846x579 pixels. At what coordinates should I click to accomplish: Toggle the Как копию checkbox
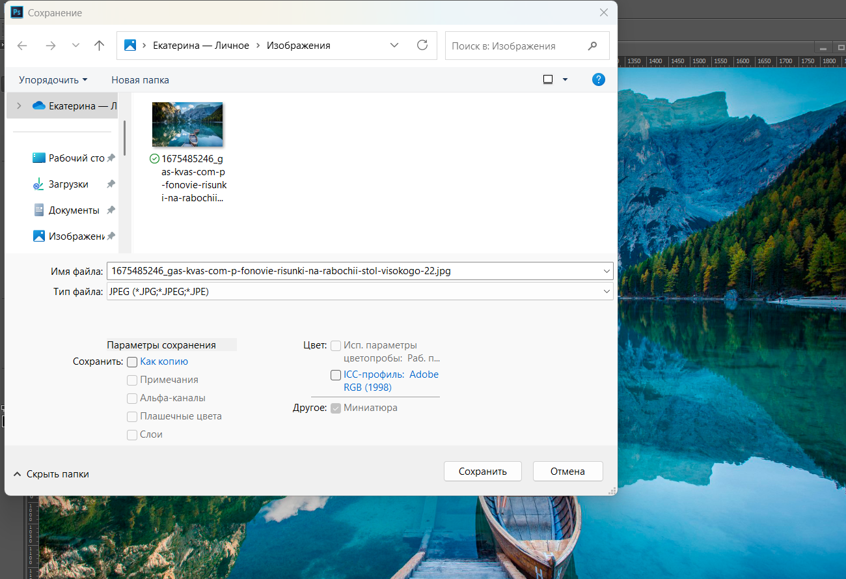pyautogui.click(x=132, y=361)
